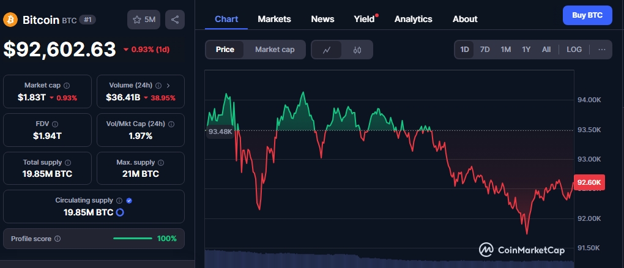Click the 100% profile score text
This screenshot has height=268, width=624.
click(x=167, y=239)
